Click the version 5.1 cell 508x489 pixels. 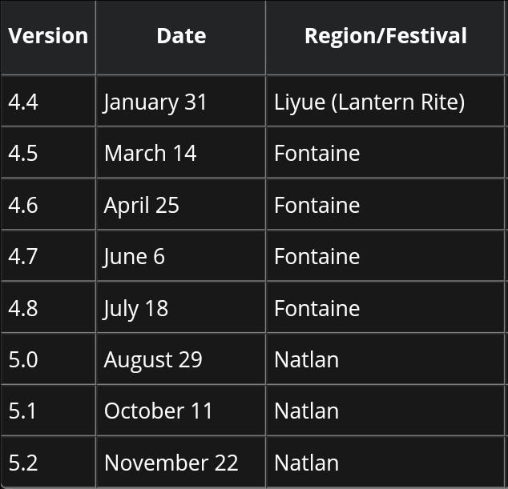coord(48,411)
